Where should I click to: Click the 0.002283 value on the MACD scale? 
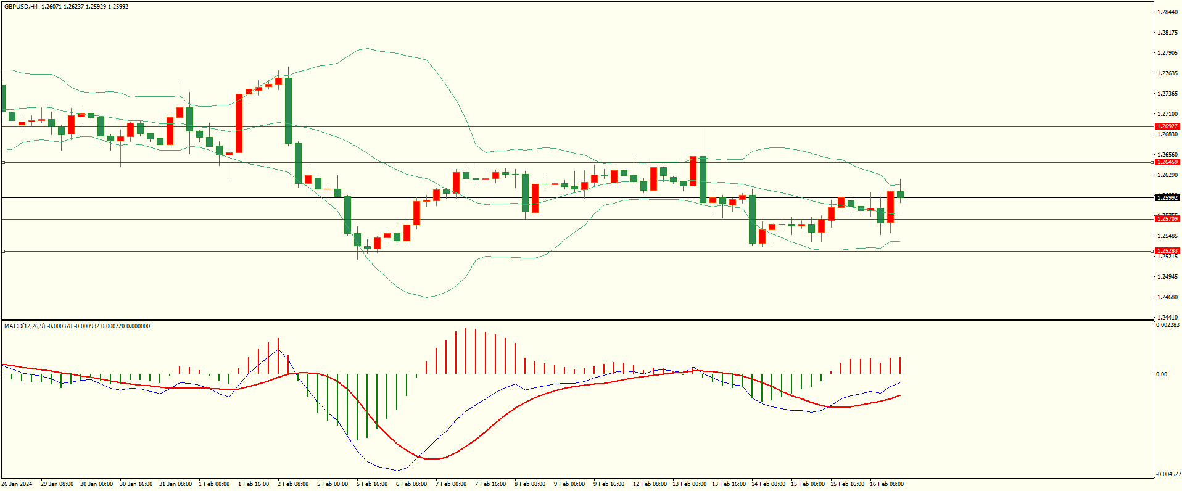1168,325
